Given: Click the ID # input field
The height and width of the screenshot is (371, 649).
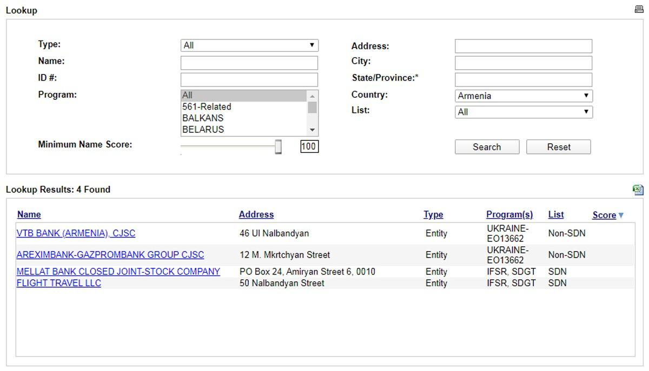Looking at the screenshot, I should (x=249, y=79).
